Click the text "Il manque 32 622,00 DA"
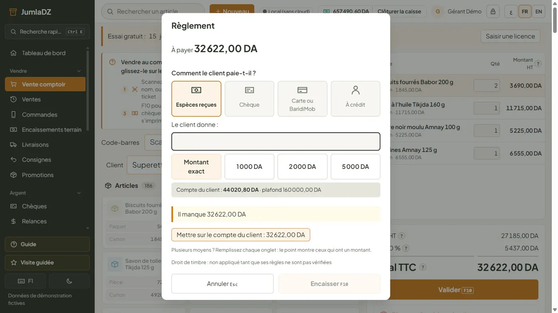Image resolution: width=558 pixels, height=313 pixels. point(212,214)
